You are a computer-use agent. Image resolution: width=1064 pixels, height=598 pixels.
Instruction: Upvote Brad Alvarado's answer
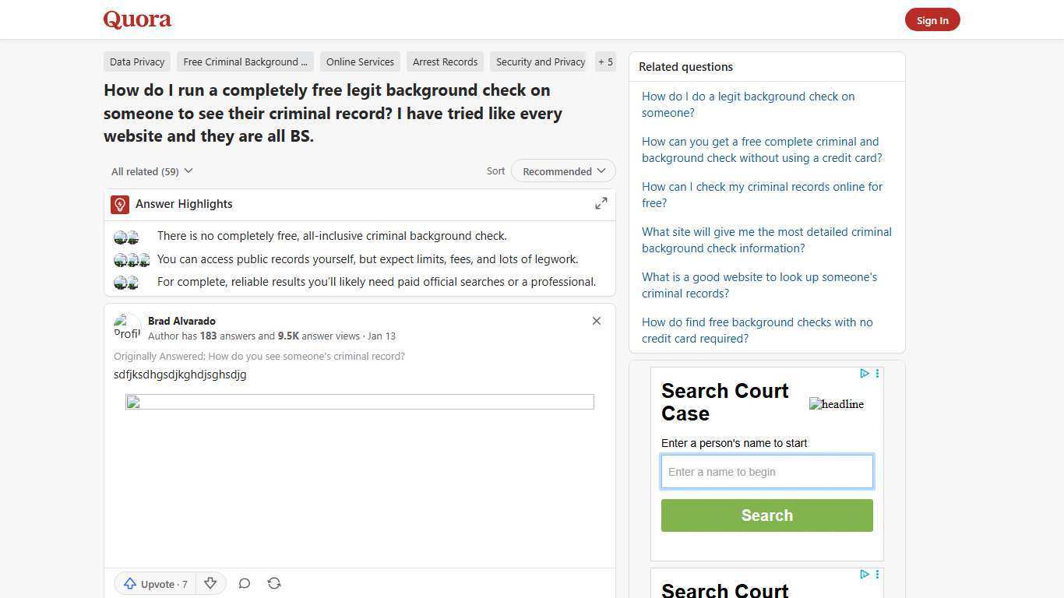click(x=154, y=583)
